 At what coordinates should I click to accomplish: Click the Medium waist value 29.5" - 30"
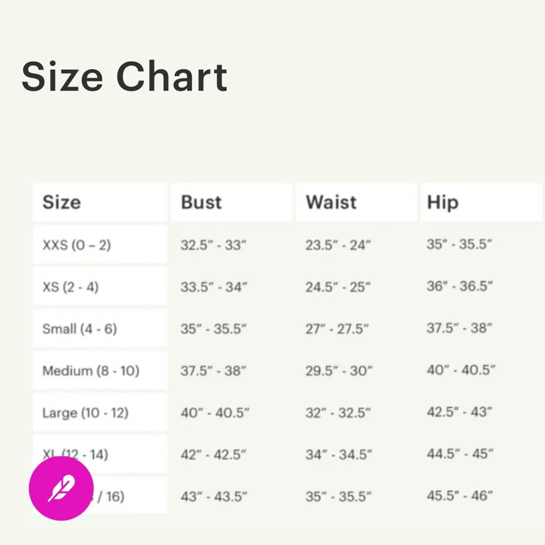coord(339,371)
